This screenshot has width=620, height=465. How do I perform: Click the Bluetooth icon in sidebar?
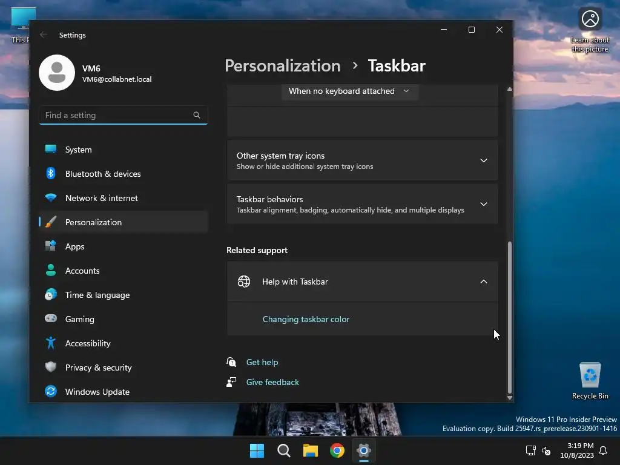(51, 173)
